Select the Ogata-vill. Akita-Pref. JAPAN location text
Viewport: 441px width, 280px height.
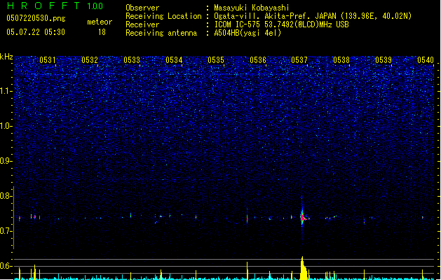click(x=313, y=16)
